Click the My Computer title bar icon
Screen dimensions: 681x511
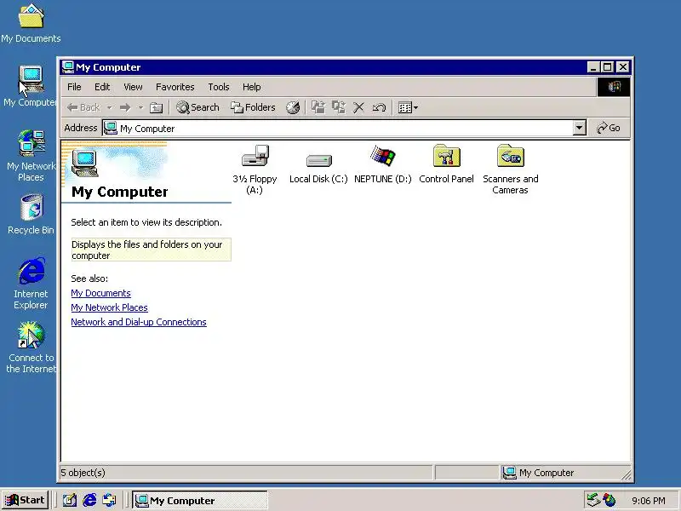68,67
